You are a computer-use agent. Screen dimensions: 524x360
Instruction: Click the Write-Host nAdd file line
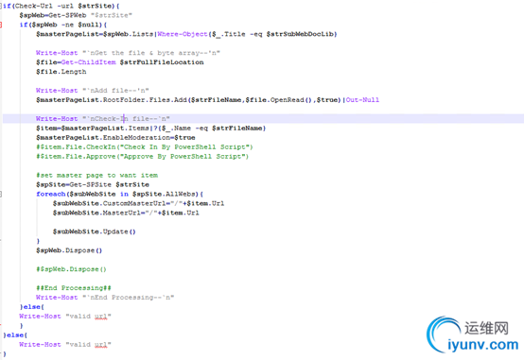(93, 91)
